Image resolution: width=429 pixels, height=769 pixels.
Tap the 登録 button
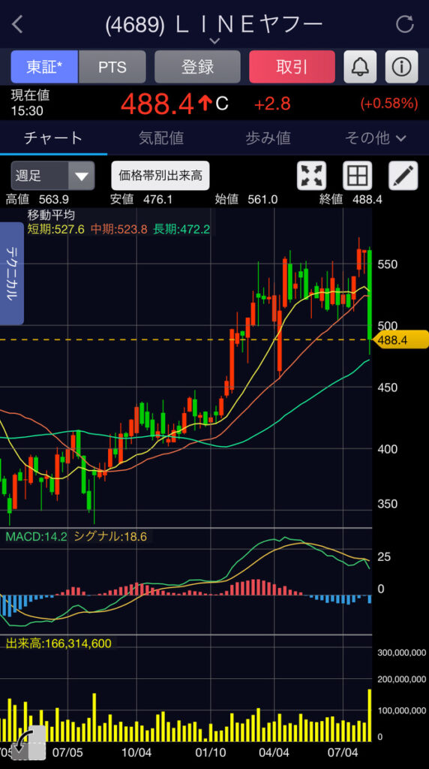(x=198, y=67)
